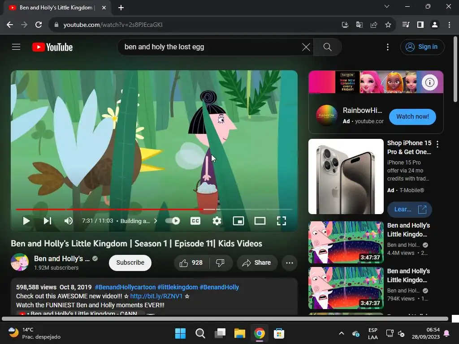Viewport: 459px width, 344px height.
Task: Subscribe to Ben and Holly's channel
Action: coord(130,262)
